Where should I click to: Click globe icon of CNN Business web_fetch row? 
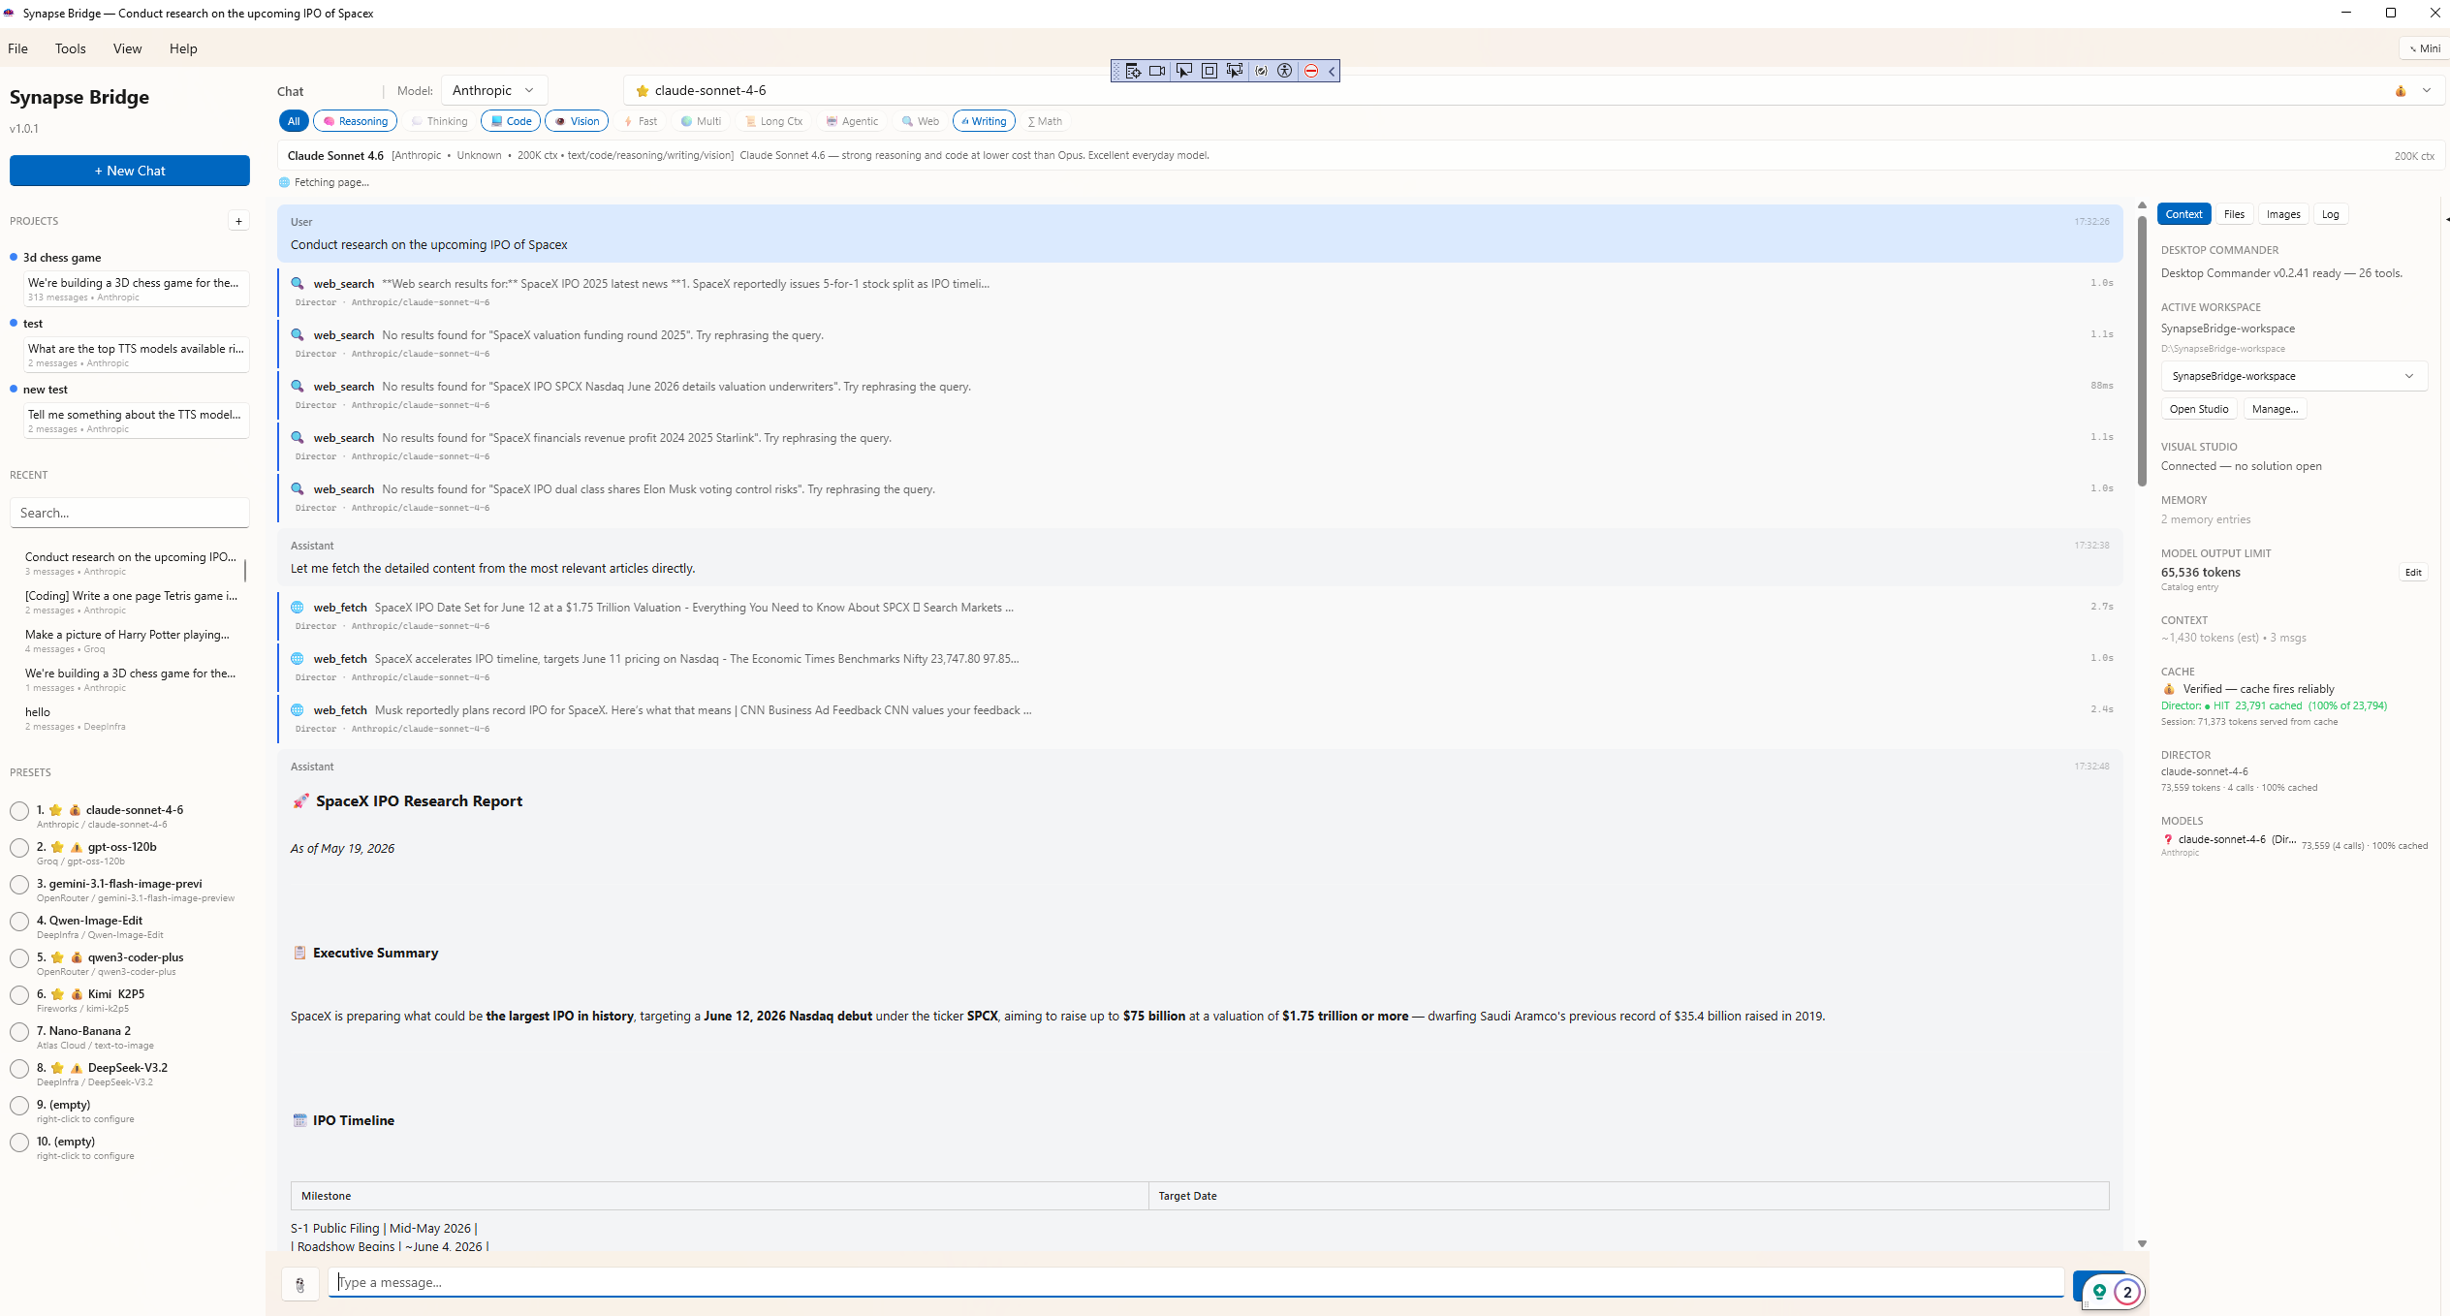[x=298, y=710]
